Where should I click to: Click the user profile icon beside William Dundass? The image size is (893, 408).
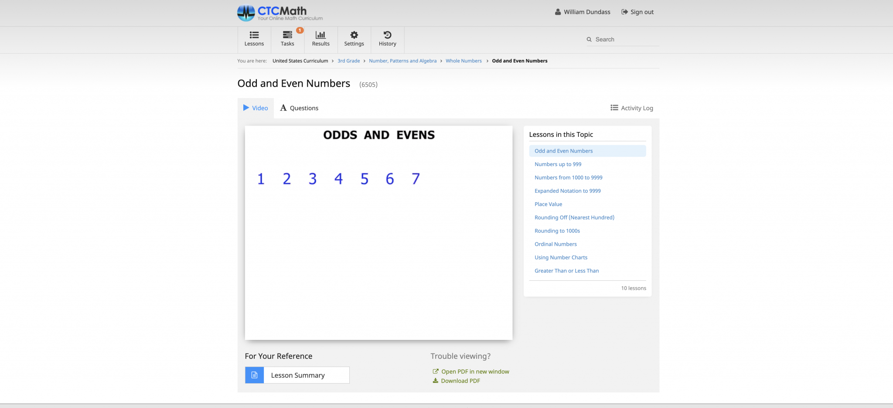(557, 12)
